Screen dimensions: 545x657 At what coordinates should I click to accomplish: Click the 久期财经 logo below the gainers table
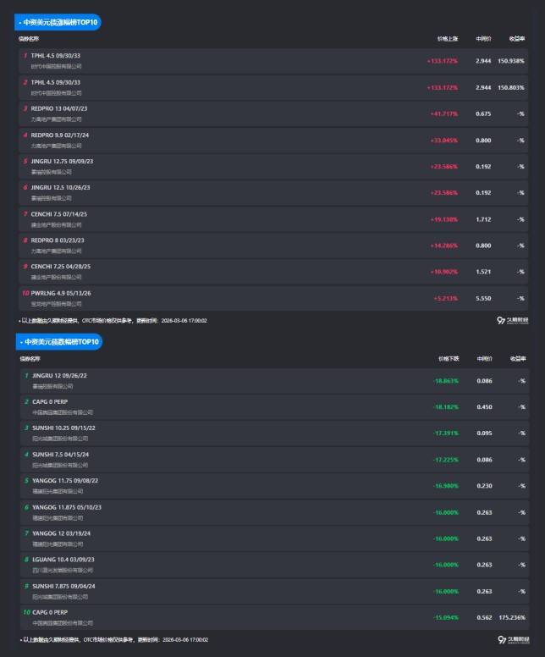coord(514,321)
